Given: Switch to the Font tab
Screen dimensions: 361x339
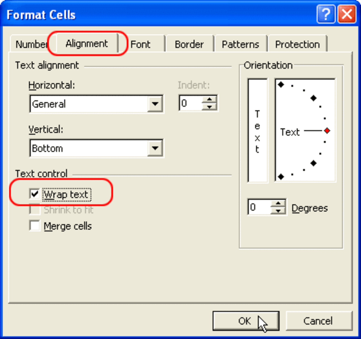Looking at the screenshot, I should pos(140,44).
